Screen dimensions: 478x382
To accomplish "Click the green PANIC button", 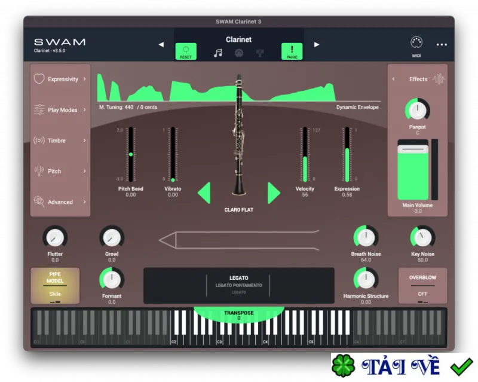I will [x=292, y=51].
